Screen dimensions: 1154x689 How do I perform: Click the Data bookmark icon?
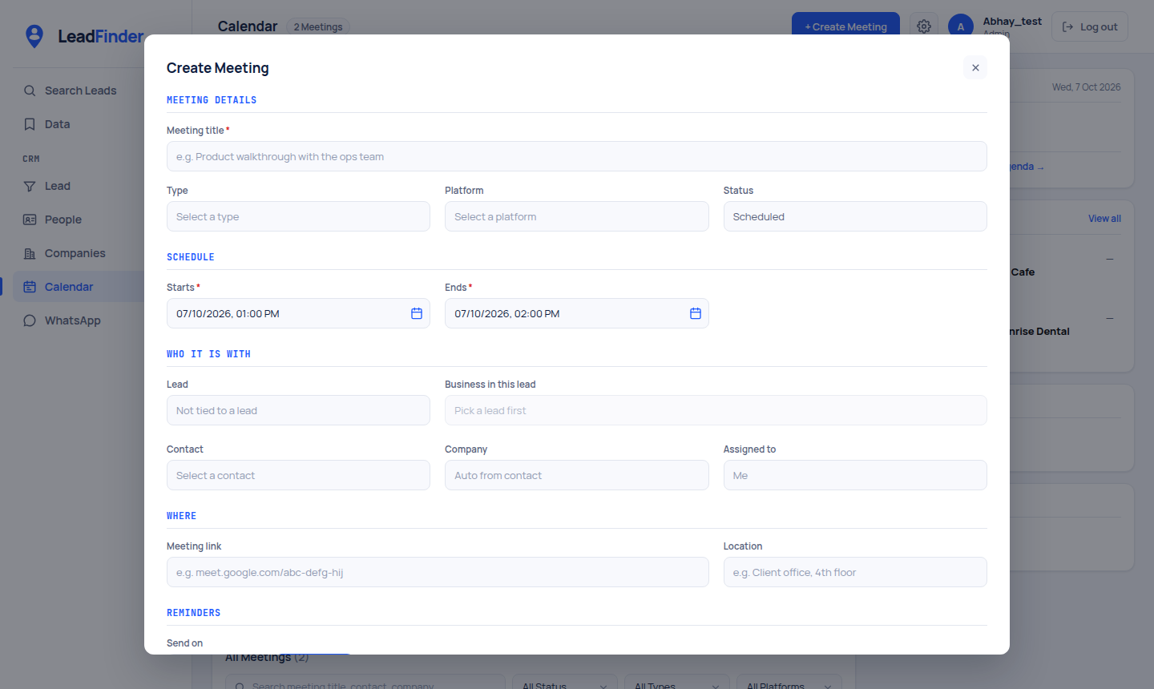coord(30,124)
